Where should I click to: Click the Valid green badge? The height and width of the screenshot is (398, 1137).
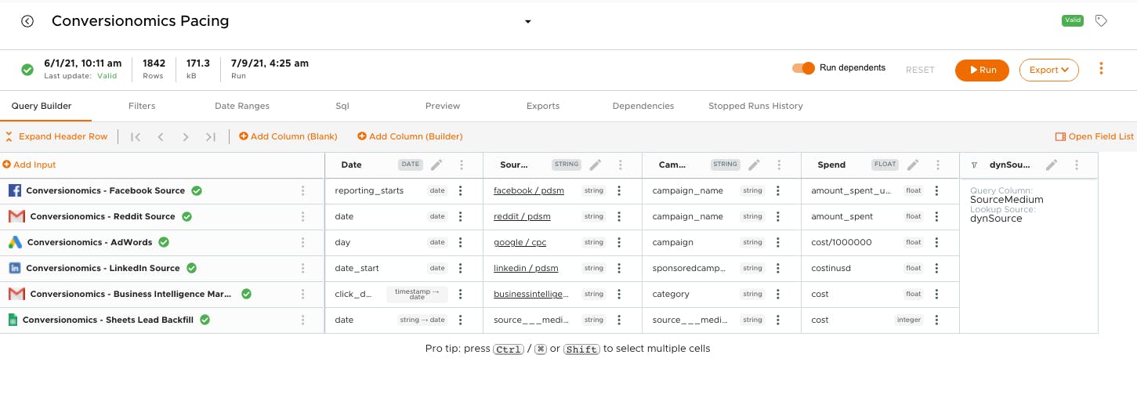pos(1072,20)
